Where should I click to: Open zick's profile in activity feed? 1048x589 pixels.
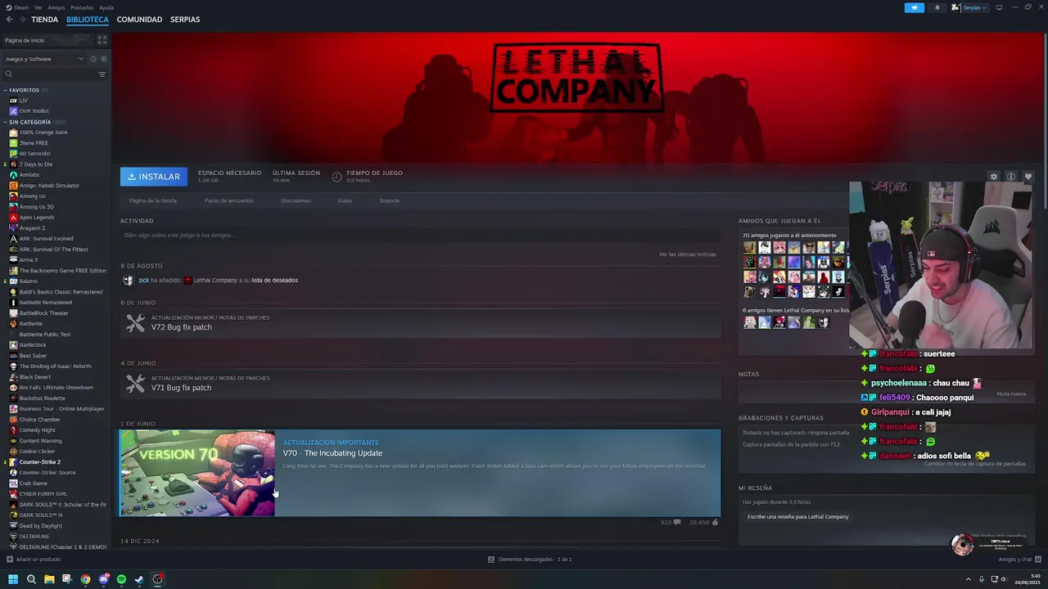[143, 281]
